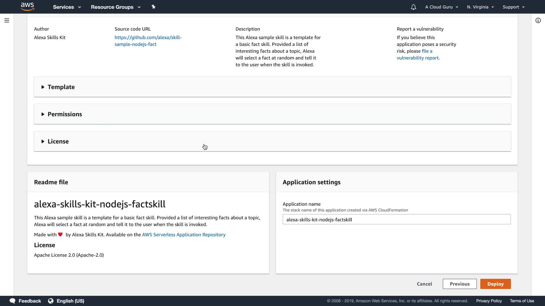Open the AWS Serverless Application Repository link
Image resolution: width=545 pixels, height=306 pixels.
point(184,235)
